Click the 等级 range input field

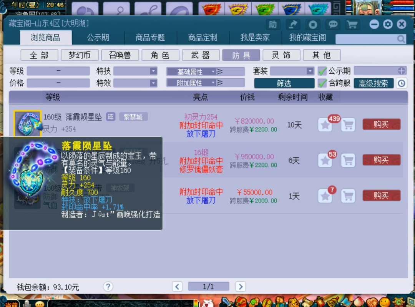coord(58,71)
